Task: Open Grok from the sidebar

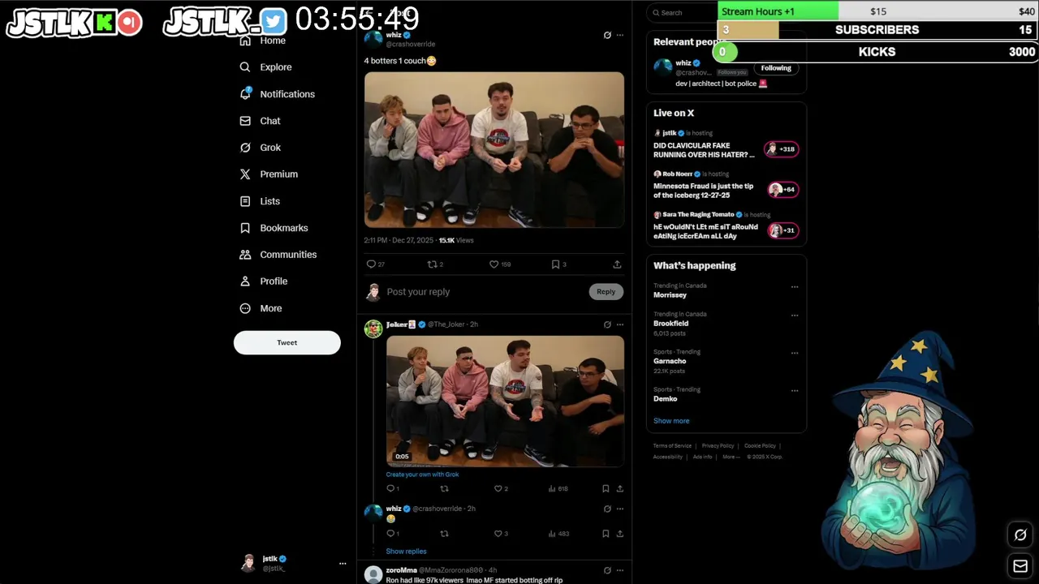Action: point(260,148)
